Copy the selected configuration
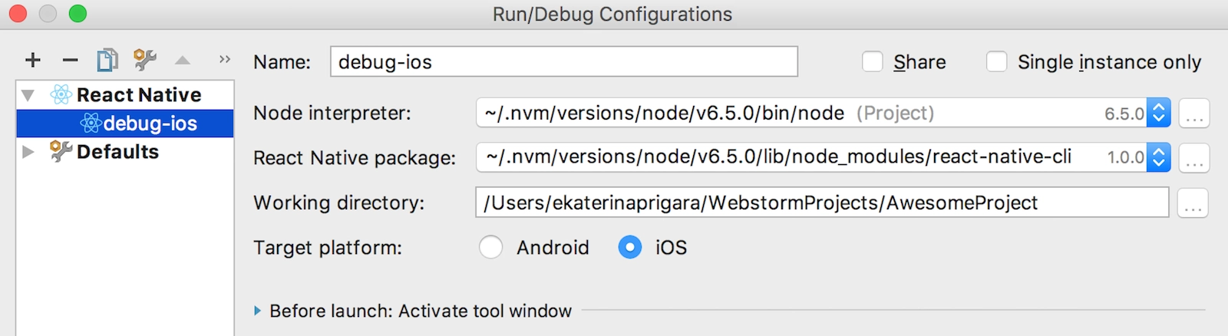Image resolution: width=1228 pixels, height=336 pixels. pyautogui.click(x=107, y=60)
